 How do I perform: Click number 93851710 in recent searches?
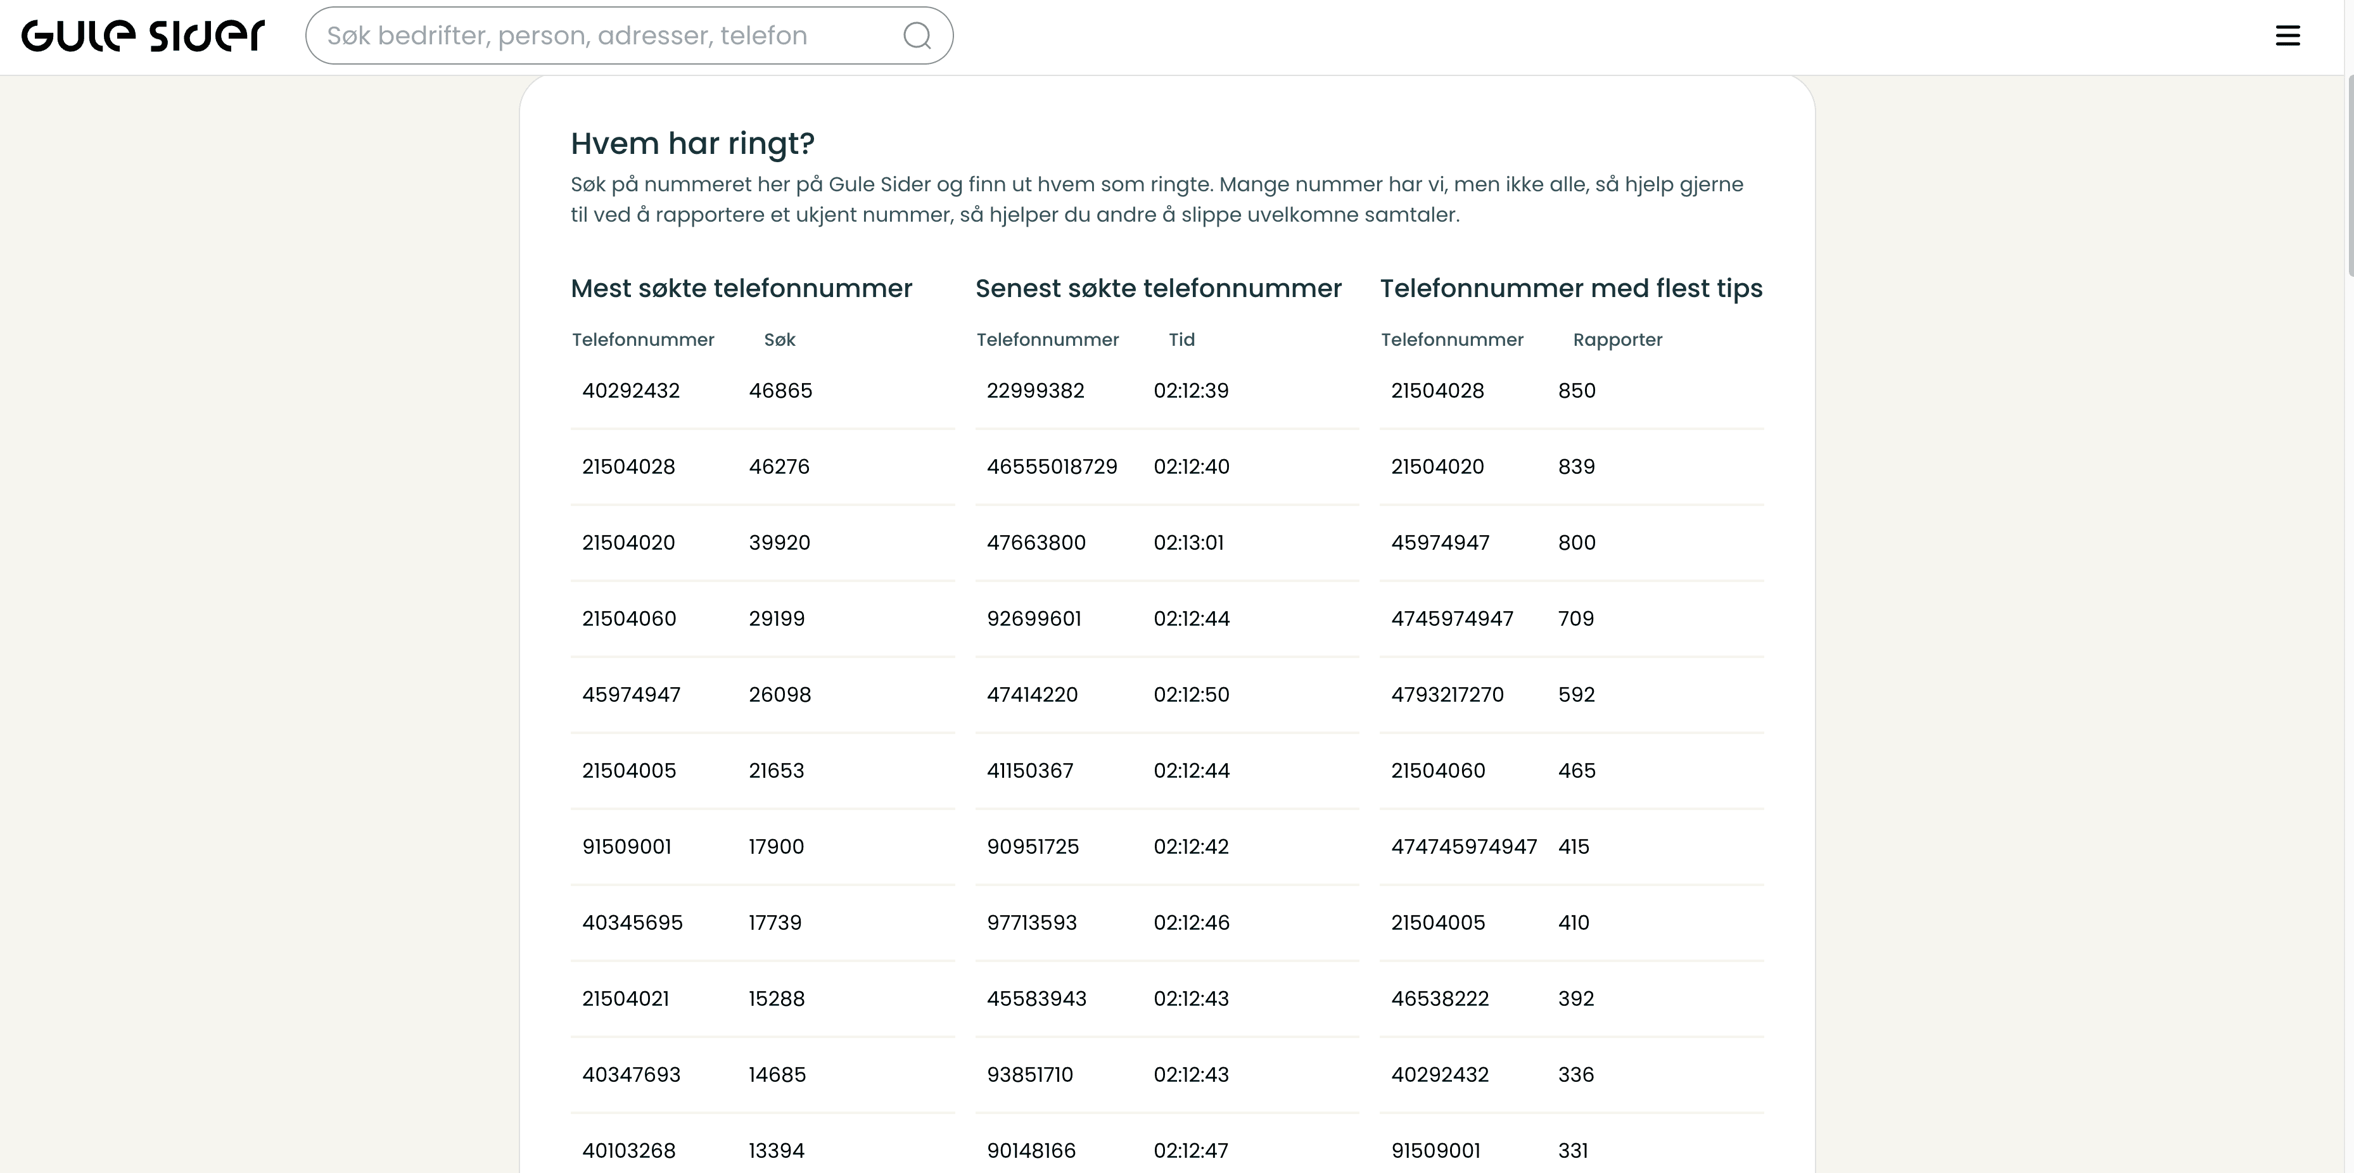point(1030,1074)
